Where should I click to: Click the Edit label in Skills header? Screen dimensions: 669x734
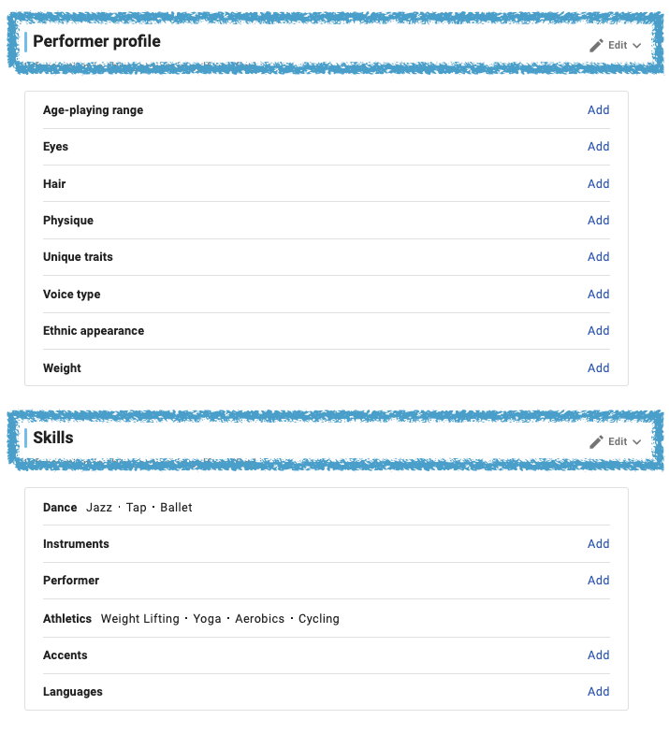[618, 442]
